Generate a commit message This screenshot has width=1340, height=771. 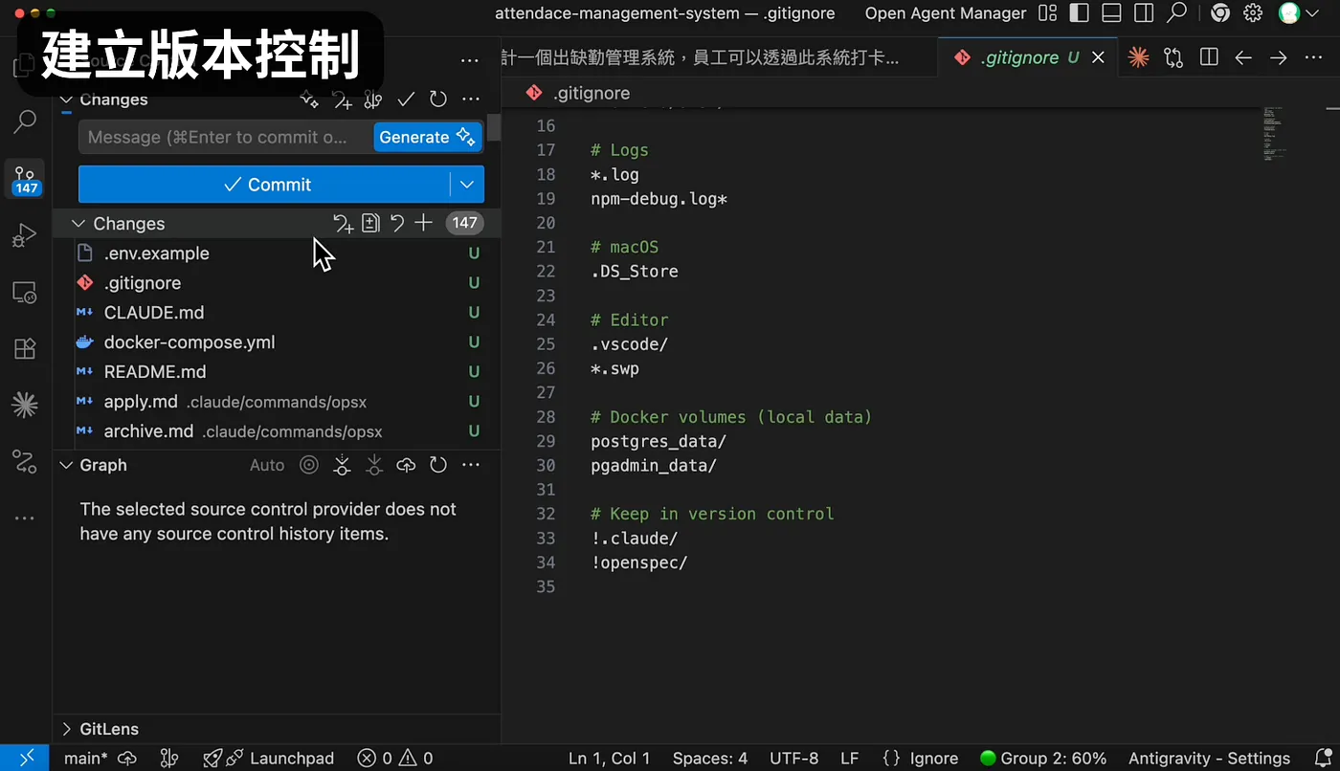tap(427, 137)
